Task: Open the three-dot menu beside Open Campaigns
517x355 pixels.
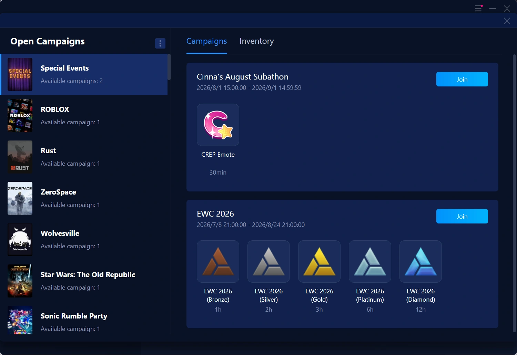Action: point(160,43)
